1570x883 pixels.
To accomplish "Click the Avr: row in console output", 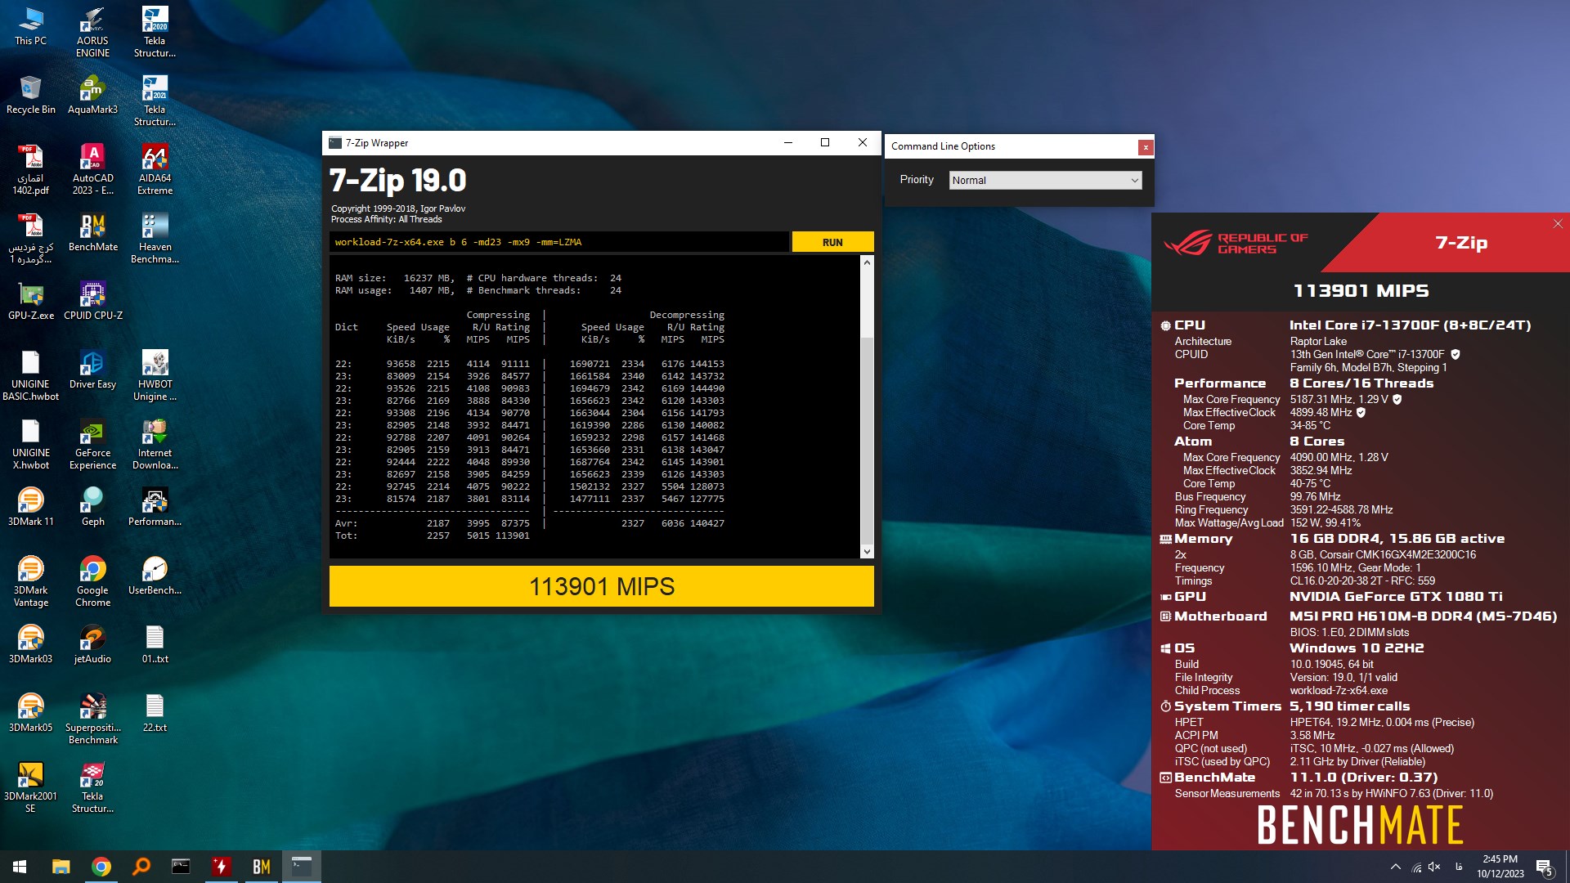I will pos(529,523).
